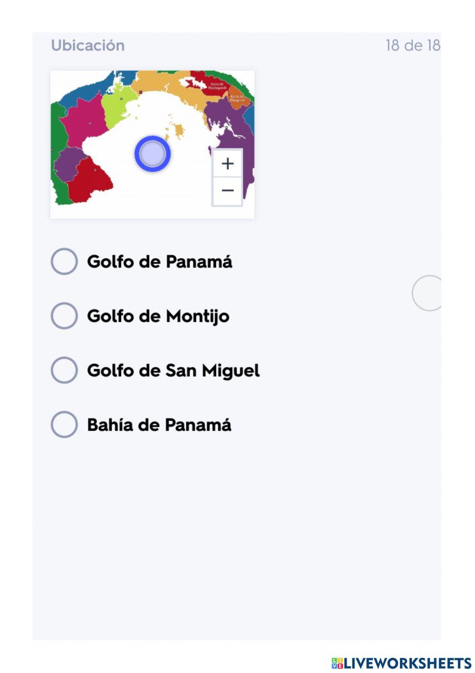Pick the Golfo de San Miguel answer
Viewport: 475px width, 673px height.
tap(64, 371)
